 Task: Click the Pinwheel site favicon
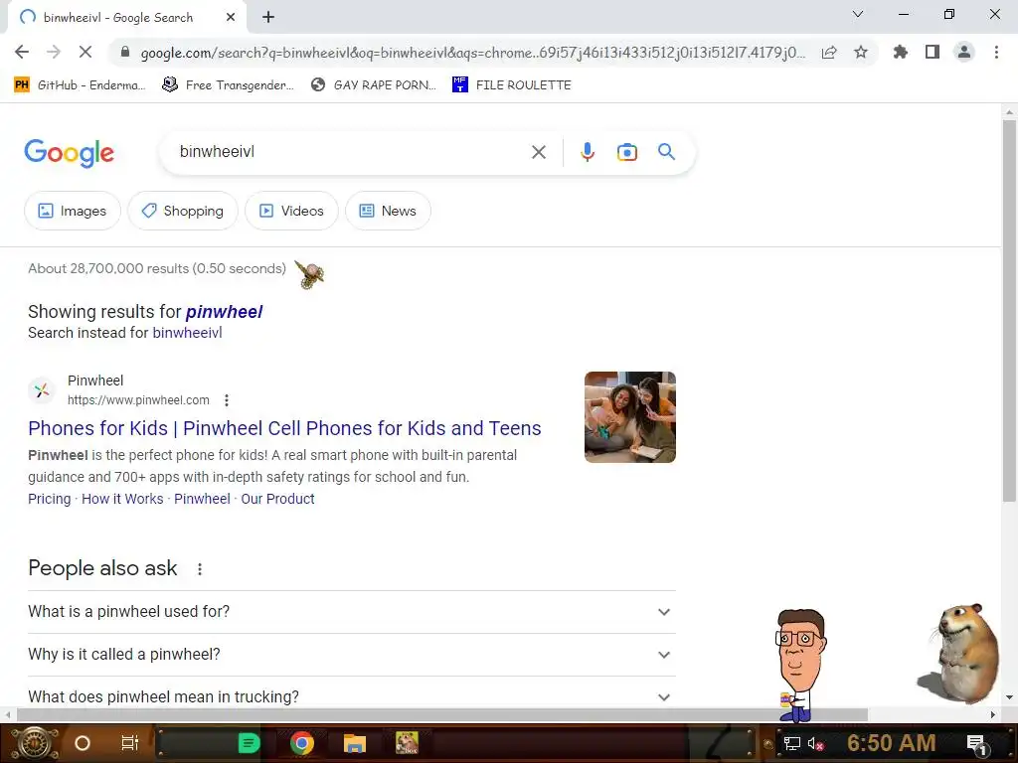point(42,390)
